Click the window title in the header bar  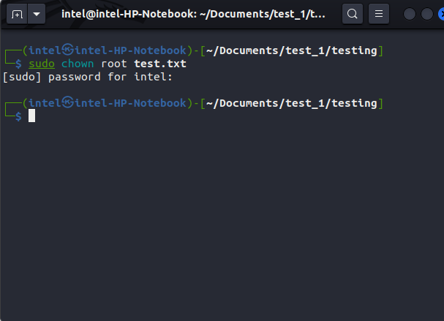[193, 14]
